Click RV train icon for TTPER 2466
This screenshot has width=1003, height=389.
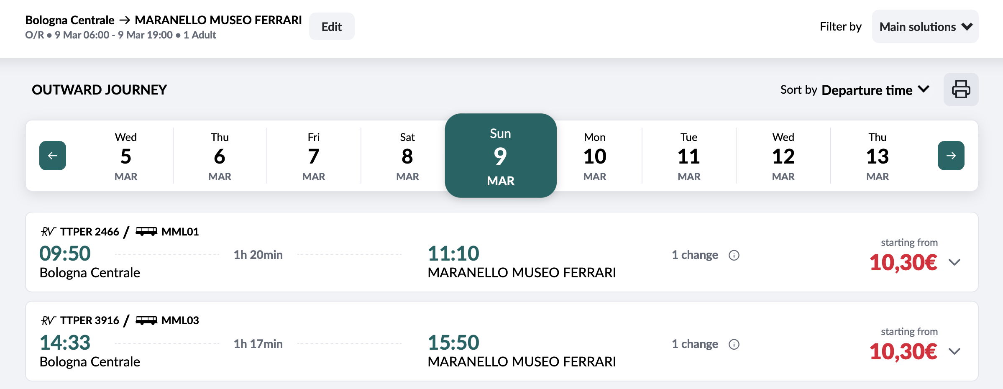[x=48, y=231]
